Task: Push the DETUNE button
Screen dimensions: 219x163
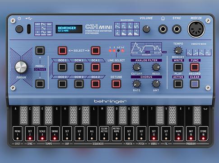Action: pos(116,84)
